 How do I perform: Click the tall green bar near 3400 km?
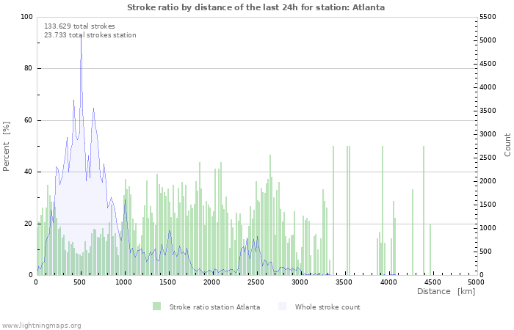(x=333, y=210)
